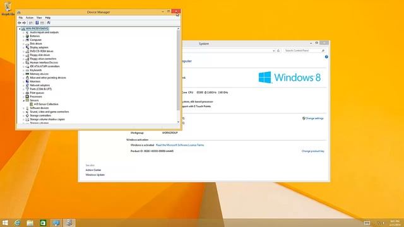The height and width of the screenshot is (227, 404).
Task: Click the Processors category icon
Action: pyautogui.click(x=27, y=96)
